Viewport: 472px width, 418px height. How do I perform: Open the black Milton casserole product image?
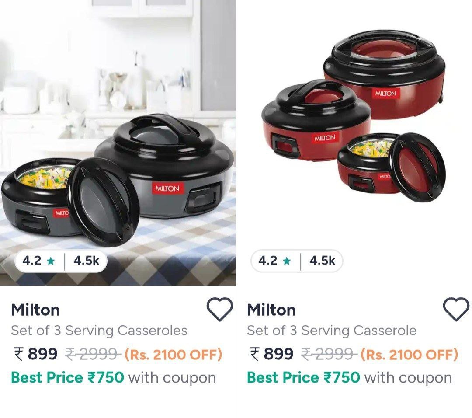coord(118,143)
